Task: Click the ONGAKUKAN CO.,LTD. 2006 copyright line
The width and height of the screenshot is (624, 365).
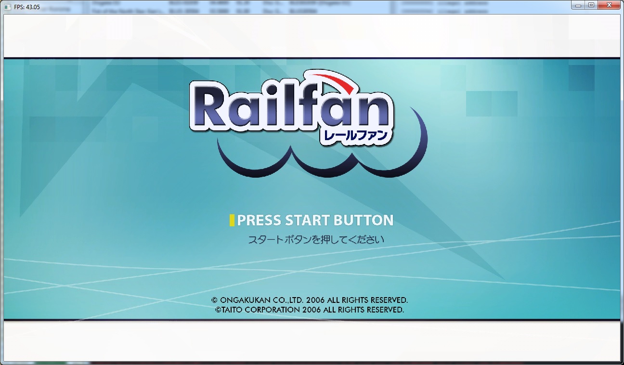Action: [310, 300]
